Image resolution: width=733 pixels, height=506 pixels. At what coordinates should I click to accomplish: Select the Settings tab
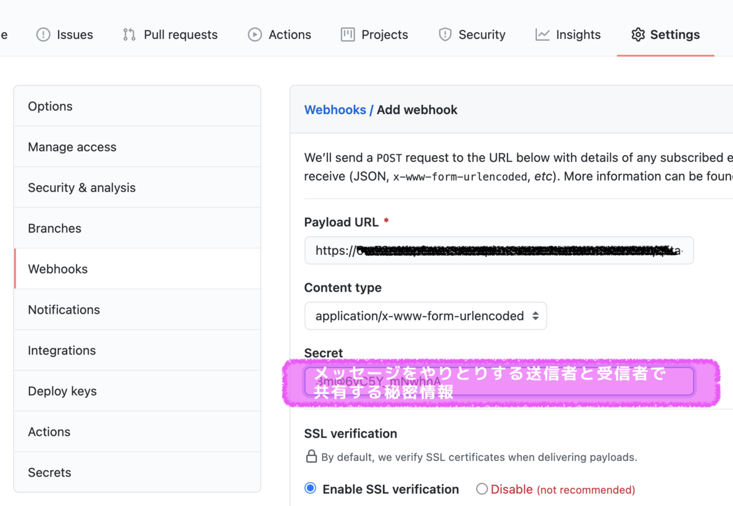tap(666, 35)
